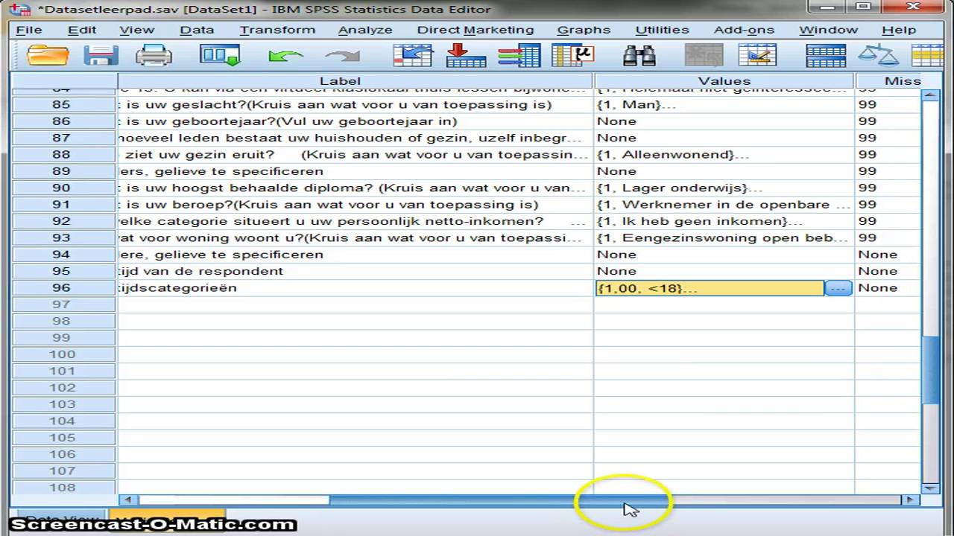Open a data file with the folder icon

[x=48, y=56]
